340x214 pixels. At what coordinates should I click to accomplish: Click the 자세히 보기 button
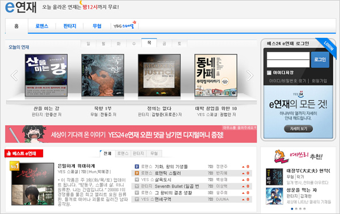(x=299, y=129)
